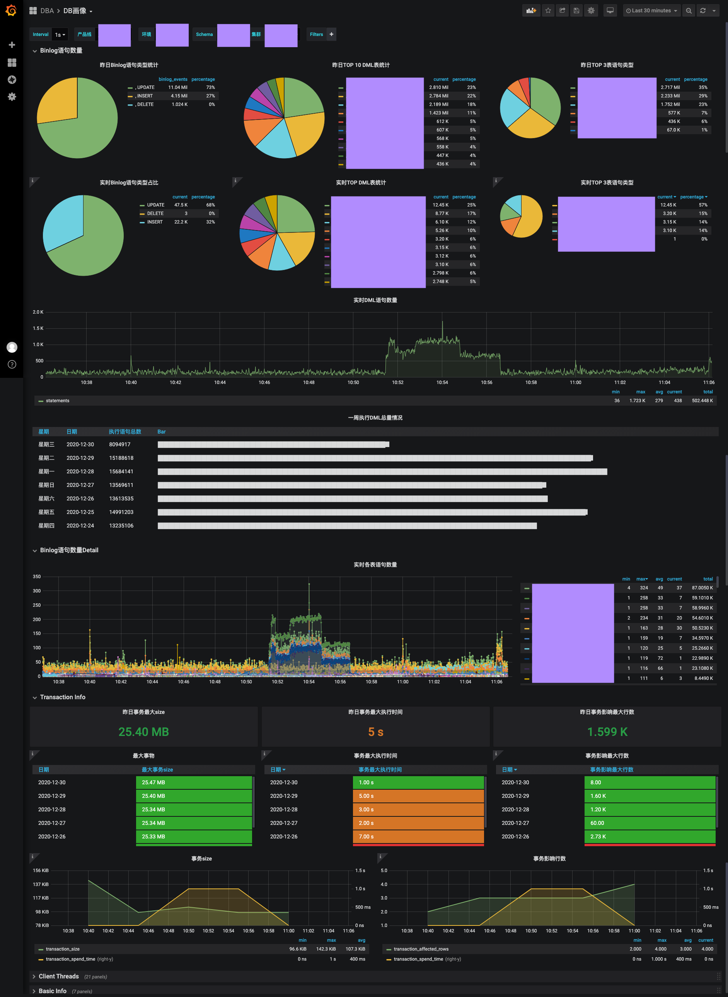Refresh the dashboard
Viewport: 728px width, 997px height.
click(703, 10)
